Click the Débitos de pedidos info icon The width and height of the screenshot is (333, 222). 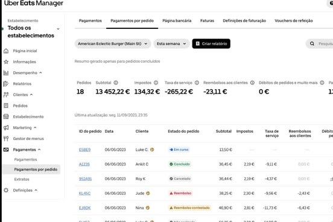click(x=322, y=83)
